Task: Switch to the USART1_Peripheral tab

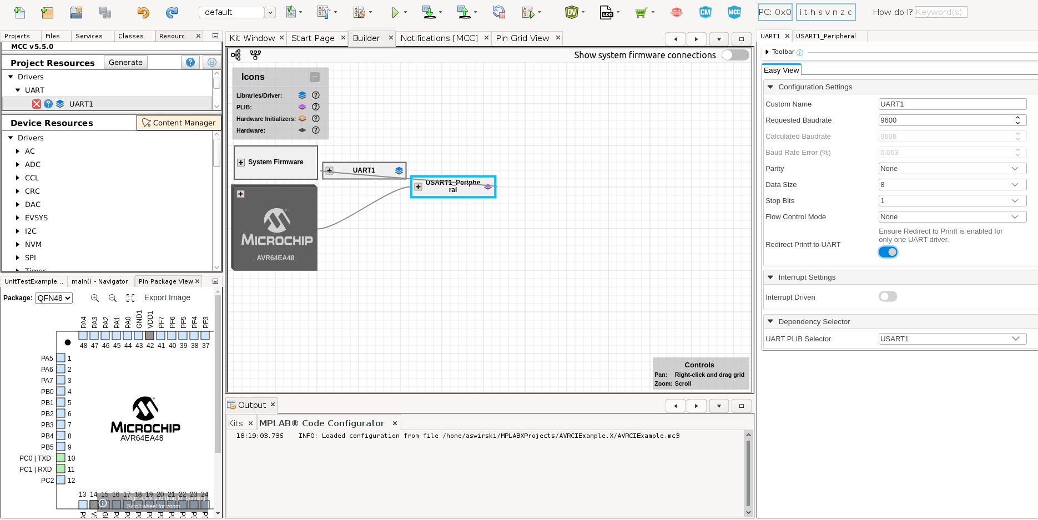Action: (x=826, y=36)
